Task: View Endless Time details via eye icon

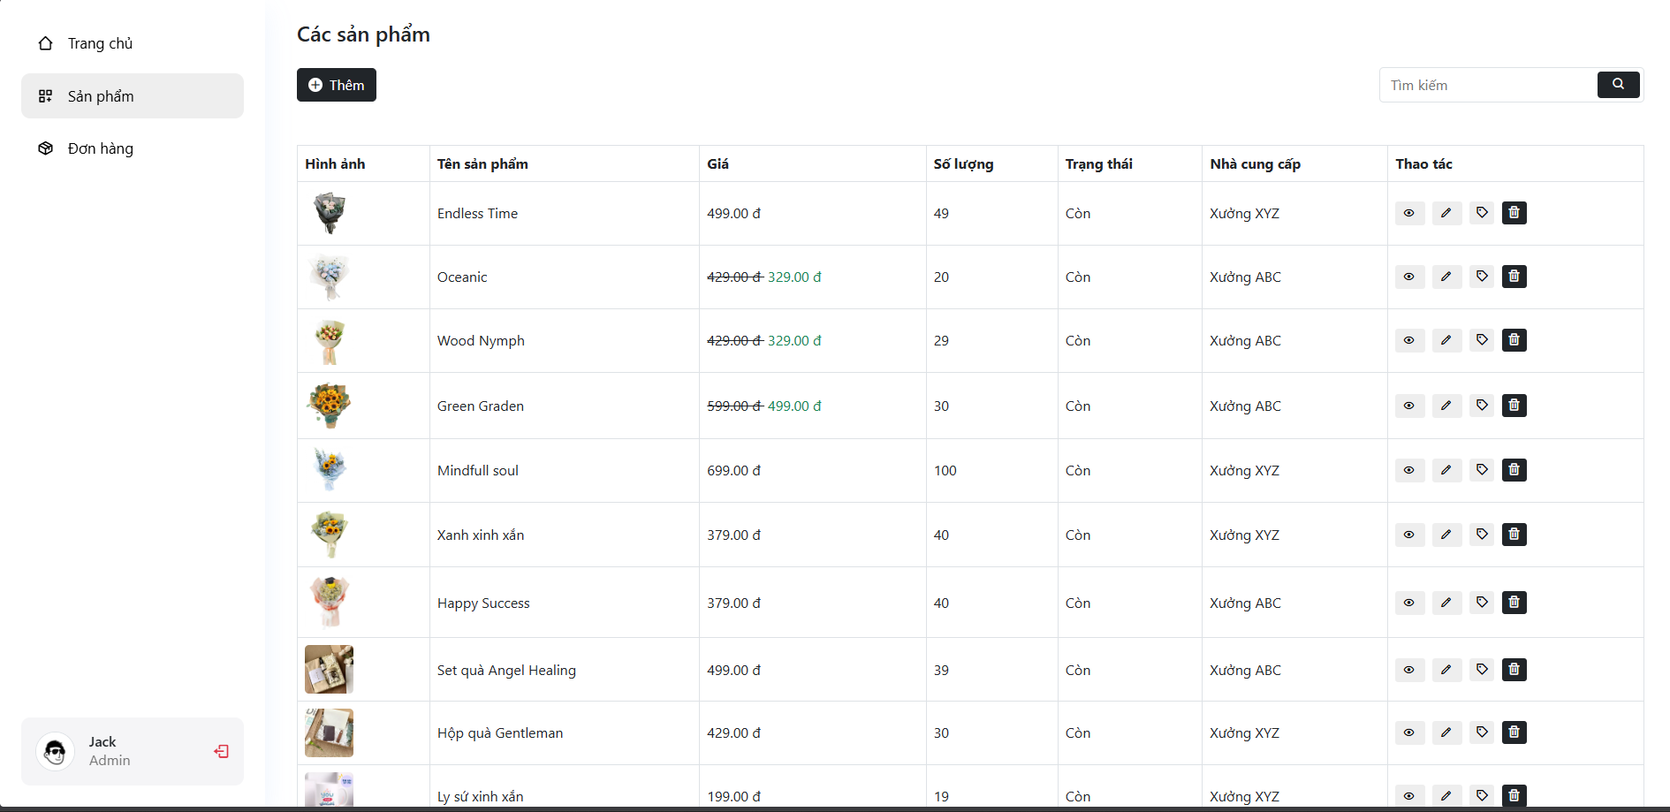Action: tap(1409, 213)
